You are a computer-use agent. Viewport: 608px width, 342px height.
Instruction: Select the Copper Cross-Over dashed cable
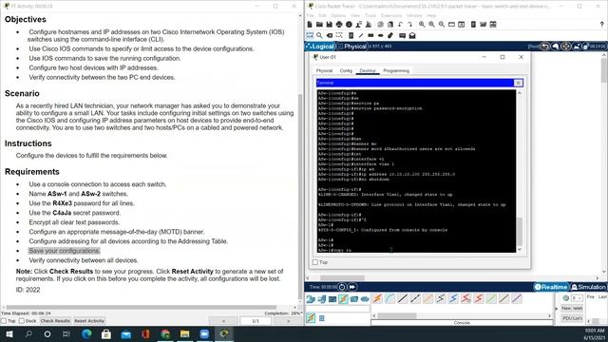pos(415,298)
